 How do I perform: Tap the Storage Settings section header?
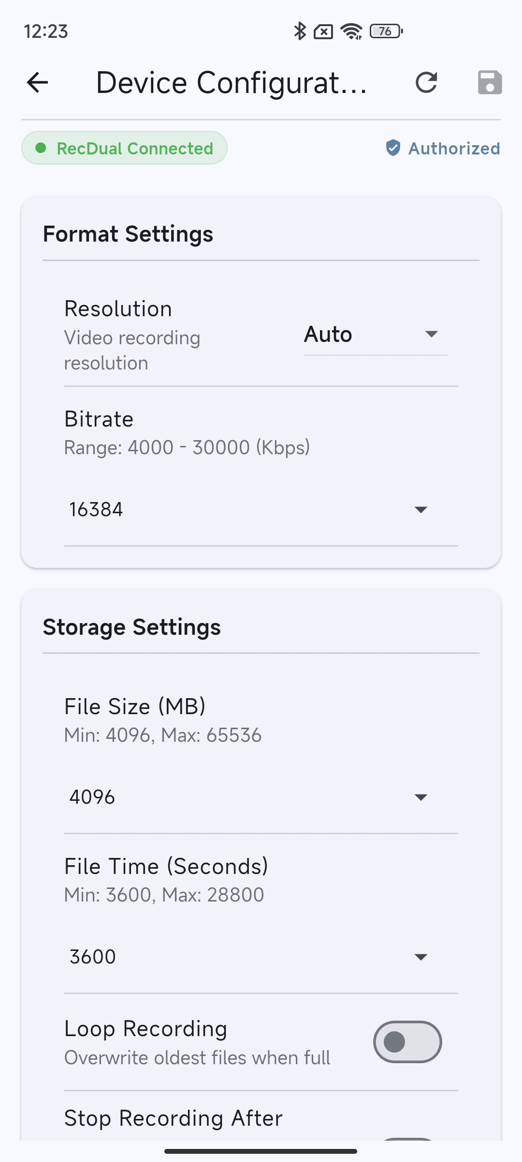(132, 627)
